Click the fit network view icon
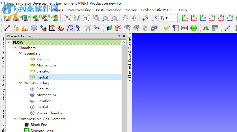Image resolution: width=237 pixels, height=132 pixels. [x=68, y=18]
